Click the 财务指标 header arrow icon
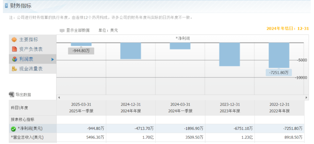Image resolution: width=314 pixels, height=144 pixels. point(7,6)
